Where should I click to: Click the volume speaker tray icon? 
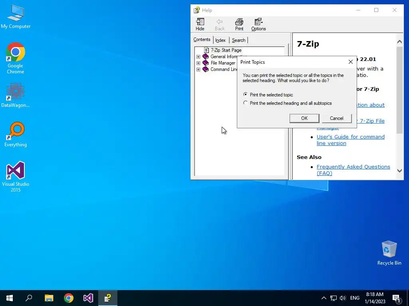(343, 298)
